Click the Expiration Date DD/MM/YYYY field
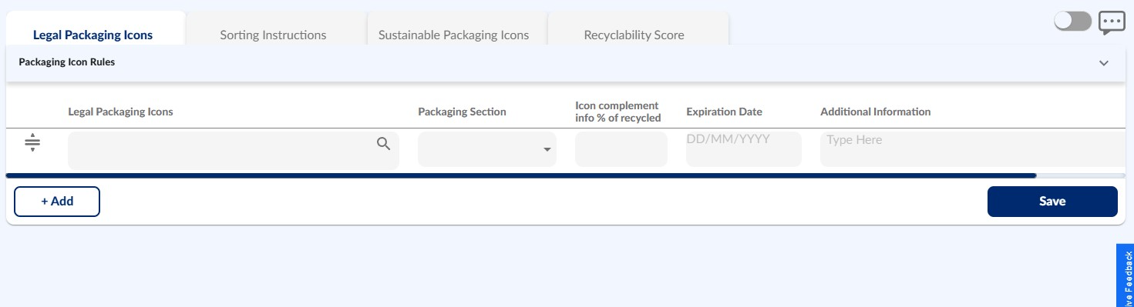The height and width of the screenshot is (307, 1134). [x=744, y=149]
